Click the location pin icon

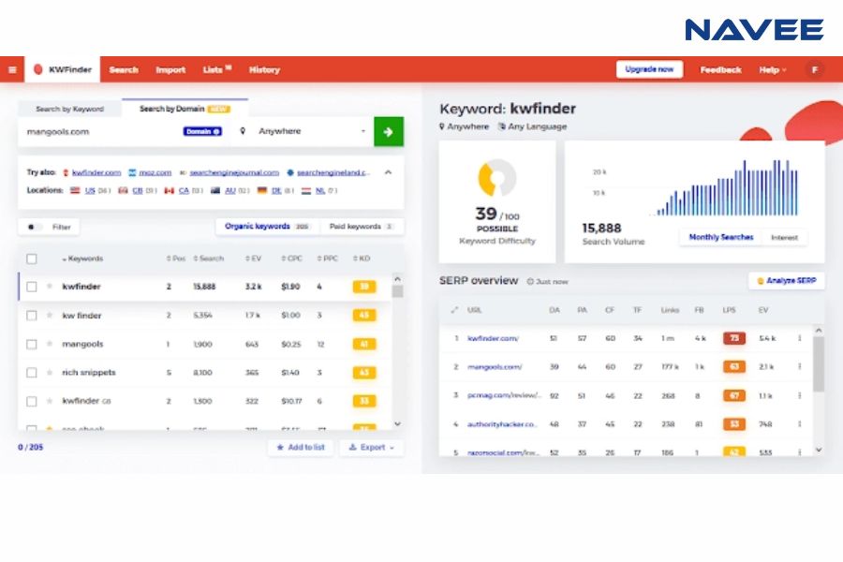pos(243,131)
